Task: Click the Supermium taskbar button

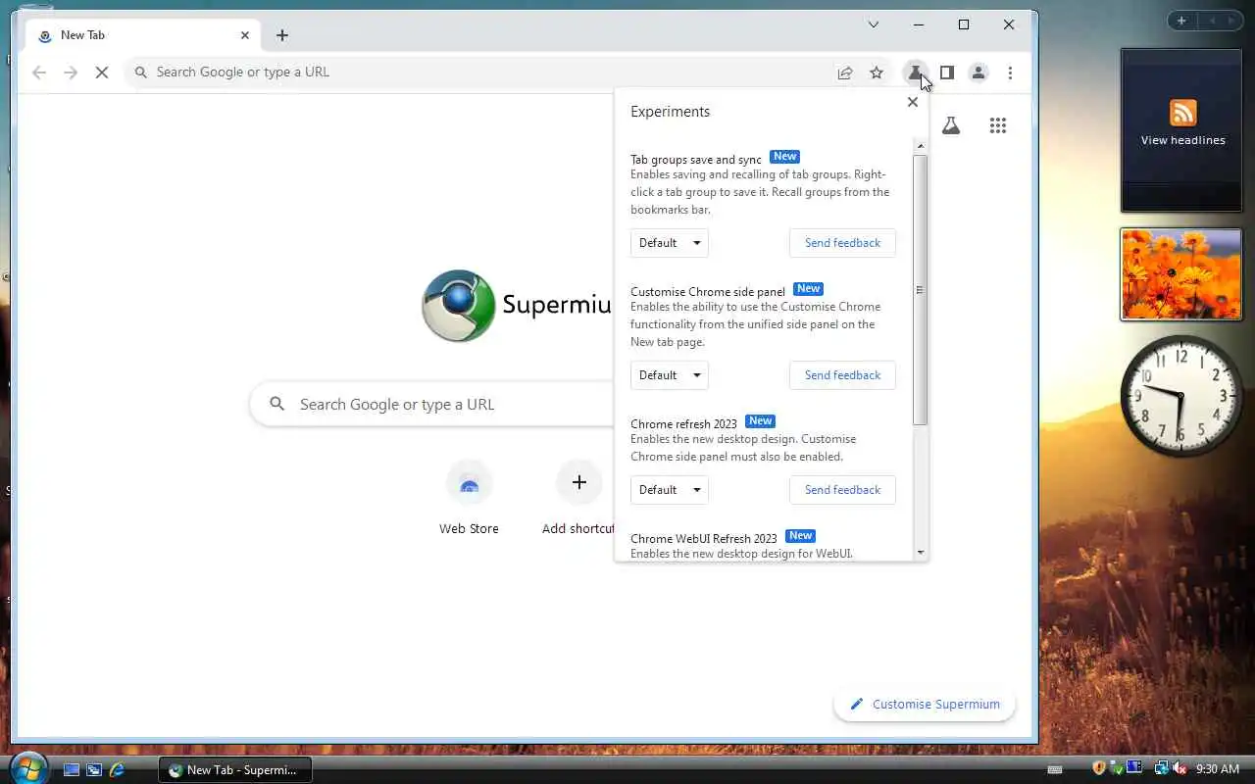Action: tap(235, 770)
